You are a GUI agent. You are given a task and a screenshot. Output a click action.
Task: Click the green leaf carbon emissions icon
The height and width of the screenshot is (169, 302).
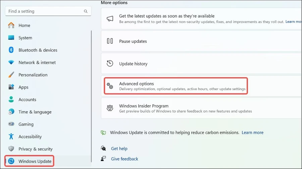103,133
